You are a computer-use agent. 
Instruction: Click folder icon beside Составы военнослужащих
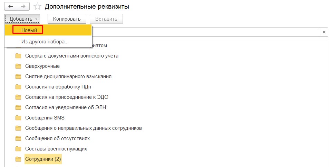tap(18, 149)
